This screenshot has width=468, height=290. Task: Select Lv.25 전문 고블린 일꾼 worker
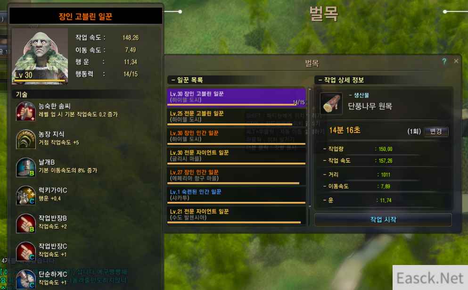pyautogui.click(x=236, y=117)
